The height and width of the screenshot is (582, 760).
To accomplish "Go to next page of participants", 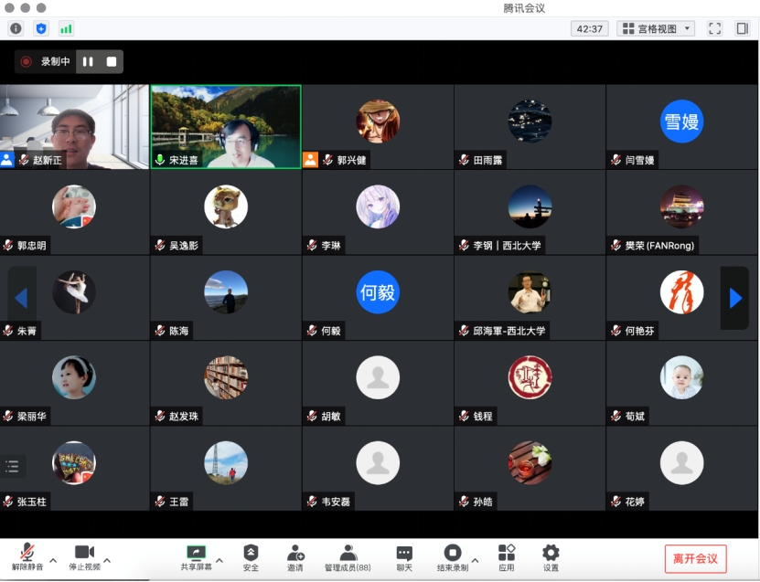I will [x=734, y=298].
